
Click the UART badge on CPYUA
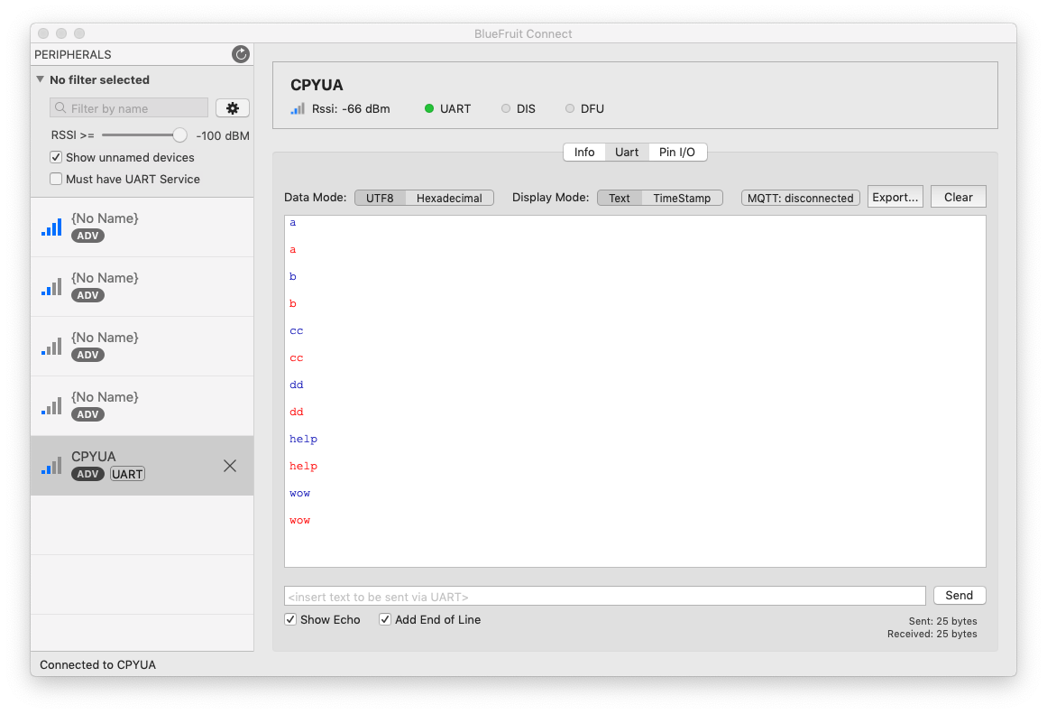(127, 474)
